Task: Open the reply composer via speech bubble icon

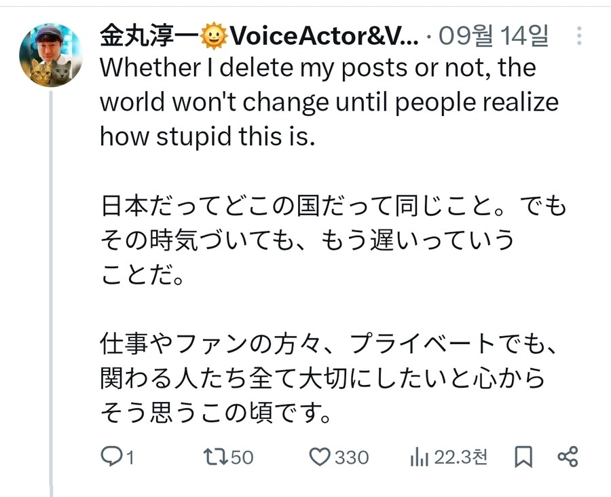Action: (111, 458)
